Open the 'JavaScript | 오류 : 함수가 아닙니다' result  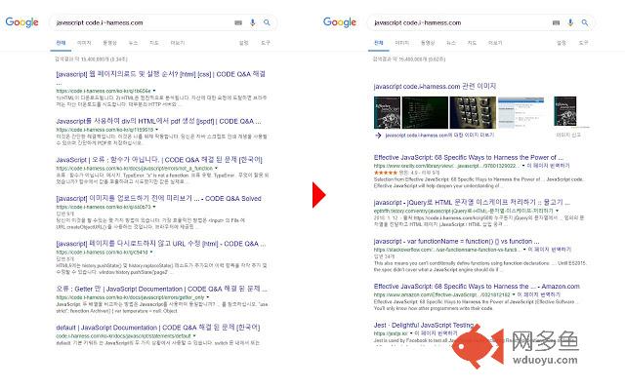159,160
